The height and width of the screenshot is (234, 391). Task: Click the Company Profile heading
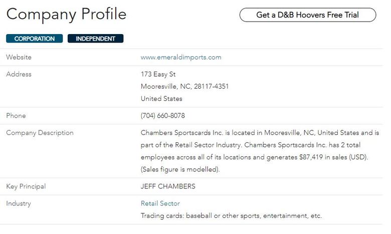(x=66, y=14)
